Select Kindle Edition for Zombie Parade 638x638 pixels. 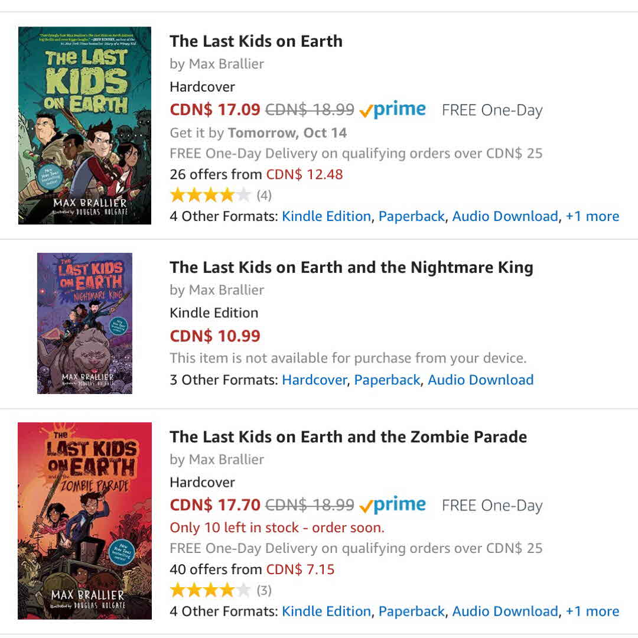326,611
